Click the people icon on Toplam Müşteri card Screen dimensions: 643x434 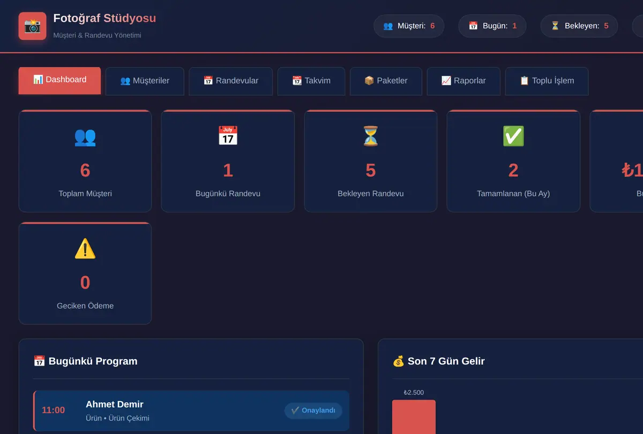pyautogui.click(x=85, y=136)
